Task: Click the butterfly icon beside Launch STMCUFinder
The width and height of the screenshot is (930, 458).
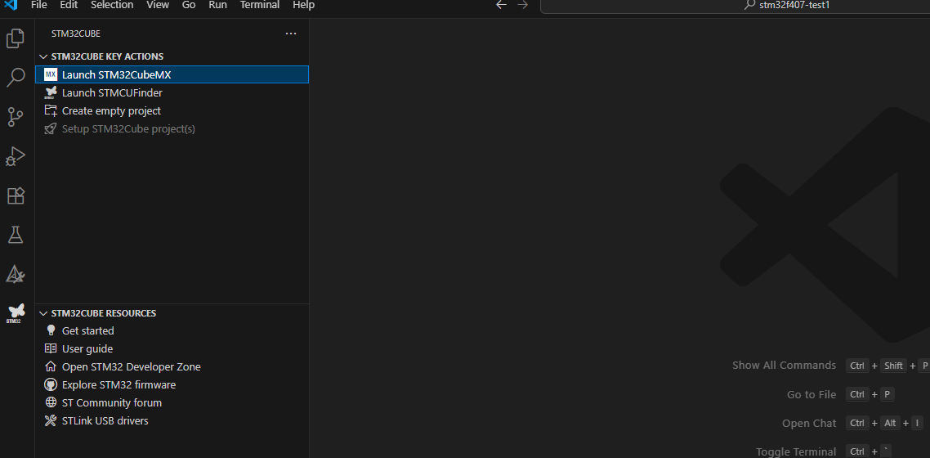Action: tap(51, 92)
